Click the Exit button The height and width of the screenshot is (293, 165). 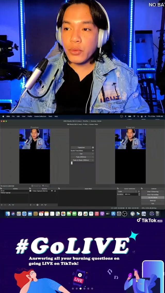coord(153,204)
